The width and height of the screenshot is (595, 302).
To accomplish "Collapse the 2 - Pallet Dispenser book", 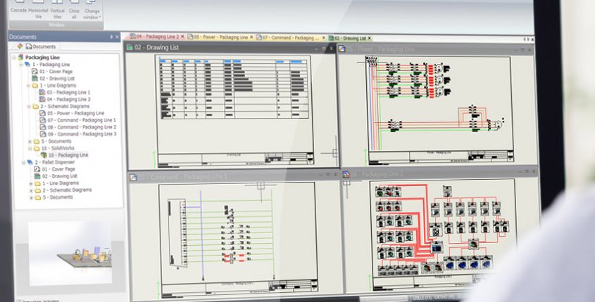I will (x=23, y=162).
